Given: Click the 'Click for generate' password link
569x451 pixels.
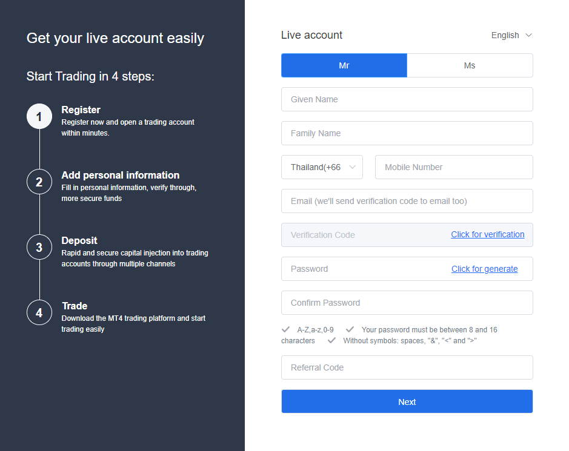Looking at the screenshot, I should point(484,269).
